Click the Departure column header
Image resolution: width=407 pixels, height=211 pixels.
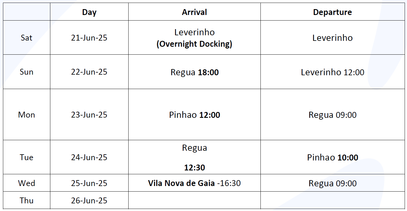(x=333, y=12)
